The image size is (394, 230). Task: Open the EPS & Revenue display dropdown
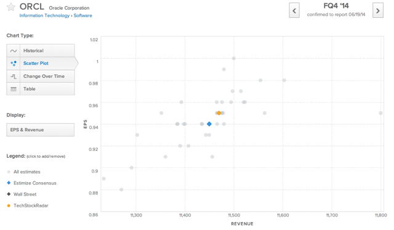[x=41, y=129]
